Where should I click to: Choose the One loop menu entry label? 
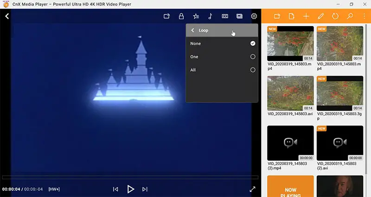(x=194, y=57)
